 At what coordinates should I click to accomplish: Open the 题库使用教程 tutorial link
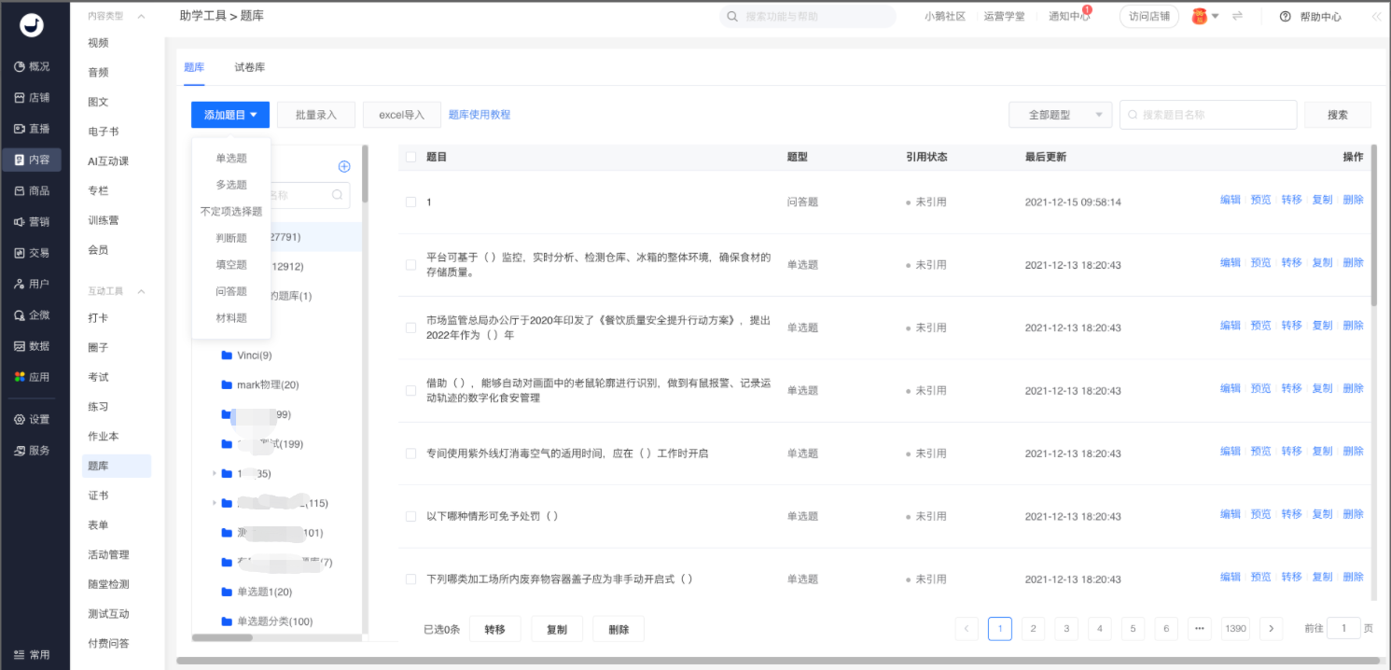tap(480, 115)
